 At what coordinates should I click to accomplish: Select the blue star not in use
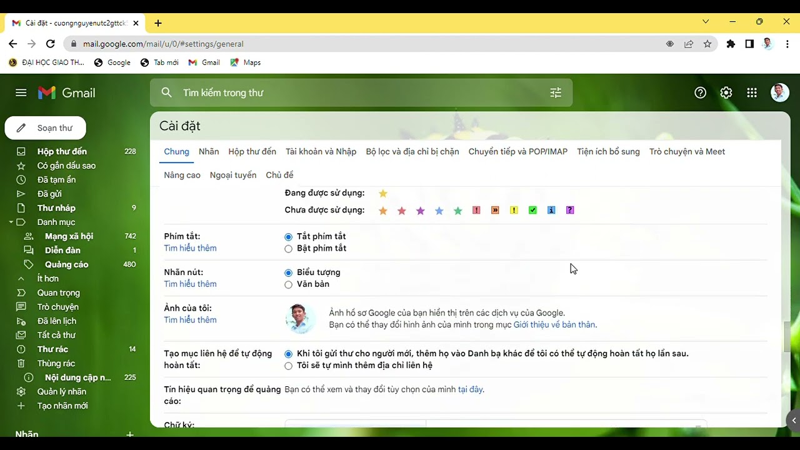[x=439, y=211]
